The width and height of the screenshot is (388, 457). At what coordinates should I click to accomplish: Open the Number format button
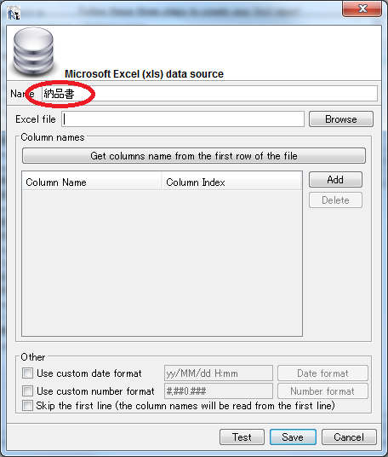tap(322, 390)
